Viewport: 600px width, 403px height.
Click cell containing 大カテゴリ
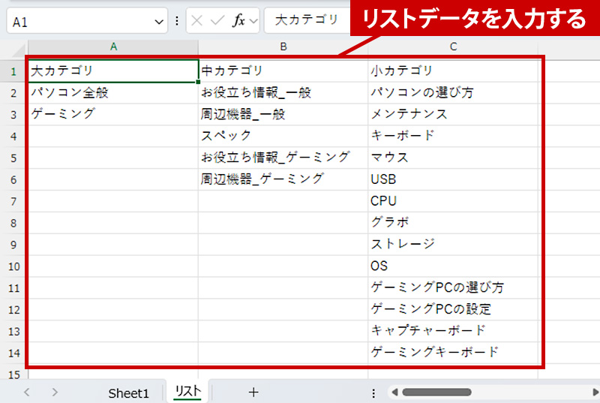[x=113, y=71]
